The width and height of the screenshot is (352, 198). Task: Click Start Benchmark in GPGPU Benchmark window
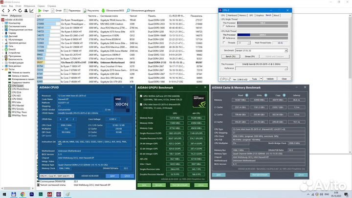(179, 185)
